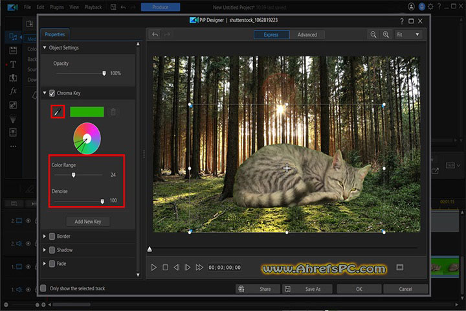Screen dimensions: 466x311
Task: Undo in PiP Designer toolbar
Action: pyautogui.click(x=155, y=34)
